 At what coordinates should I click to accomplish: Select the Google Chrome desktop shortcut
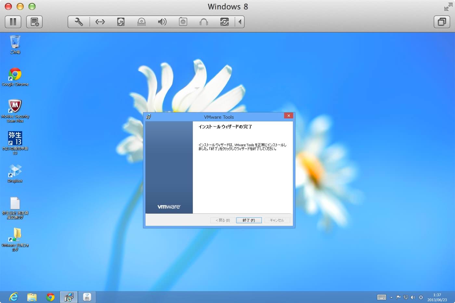pos(15,77)
